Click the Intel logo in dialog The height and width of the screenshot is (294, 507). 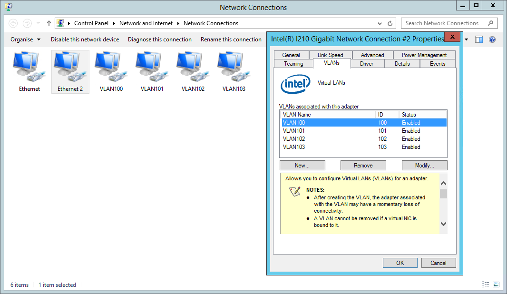tap(295, 84)
